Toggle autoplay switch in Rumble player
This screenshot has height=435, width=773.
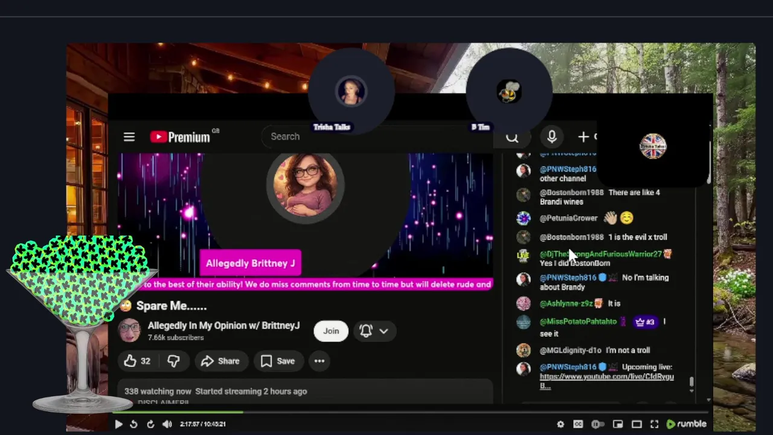pos(598,424)
